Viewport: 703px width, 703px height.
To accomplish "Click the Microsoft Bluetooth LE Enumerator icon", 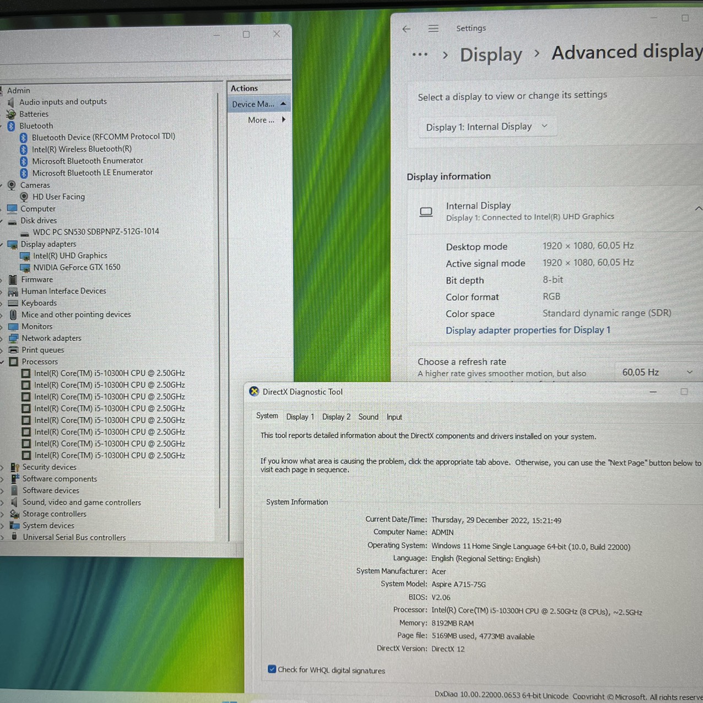I will (x=24, y=173).
